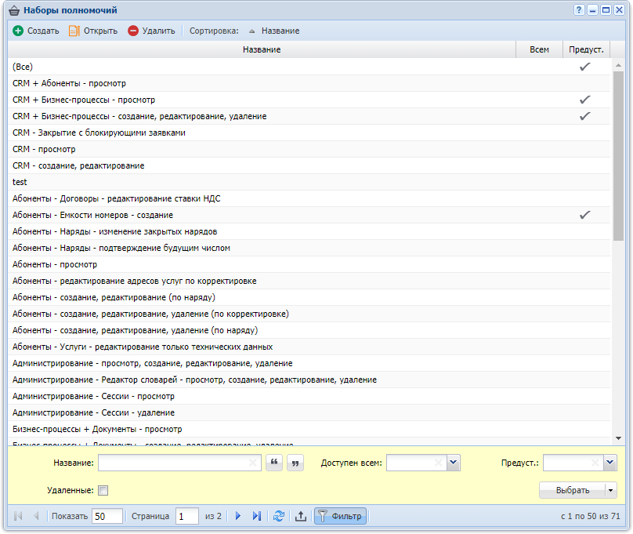The height and width of the screenshot is (534, 633).
Task: Click the closing quote button beside Название
Action: 295,463
